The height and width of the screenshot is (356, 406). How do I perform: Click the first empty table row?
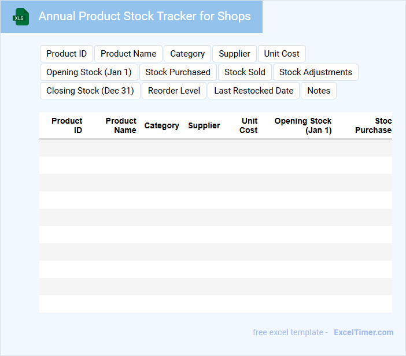point(215,148)
